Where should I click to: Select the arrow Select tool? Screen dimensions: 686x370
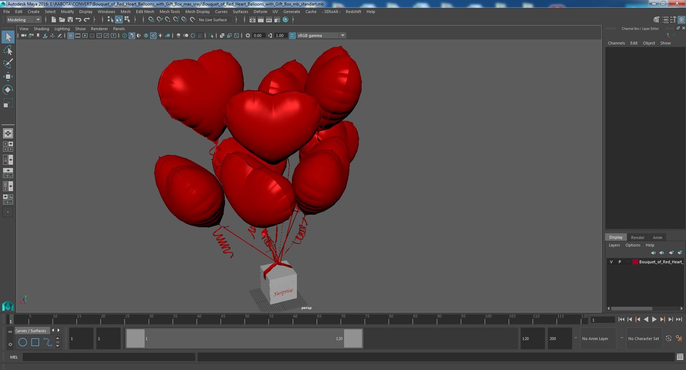(x=8, y=37)
